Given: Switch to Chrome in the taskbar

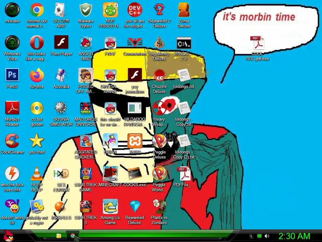Looking at the screenshot, I should (x=73, y=236).
